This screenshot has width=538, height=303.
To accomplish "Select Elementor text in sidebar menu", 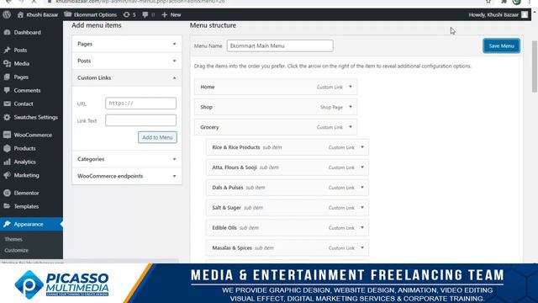I will coord(26,193).
